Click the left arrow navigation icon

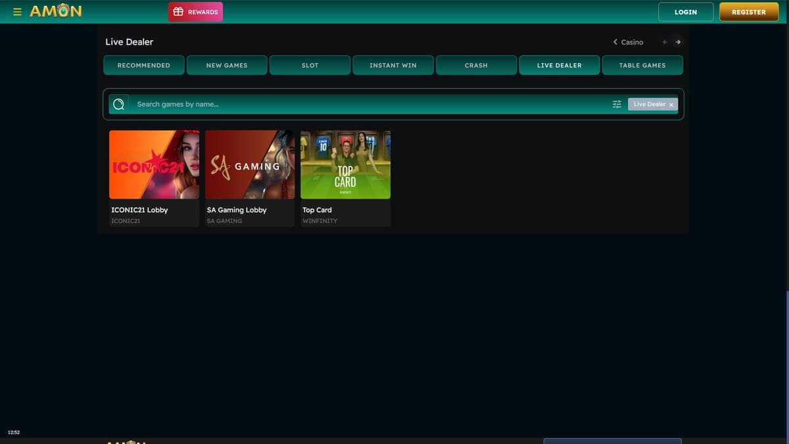coord(665,42)
